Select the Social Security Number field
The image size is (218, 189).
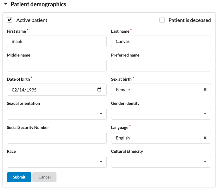56,138
